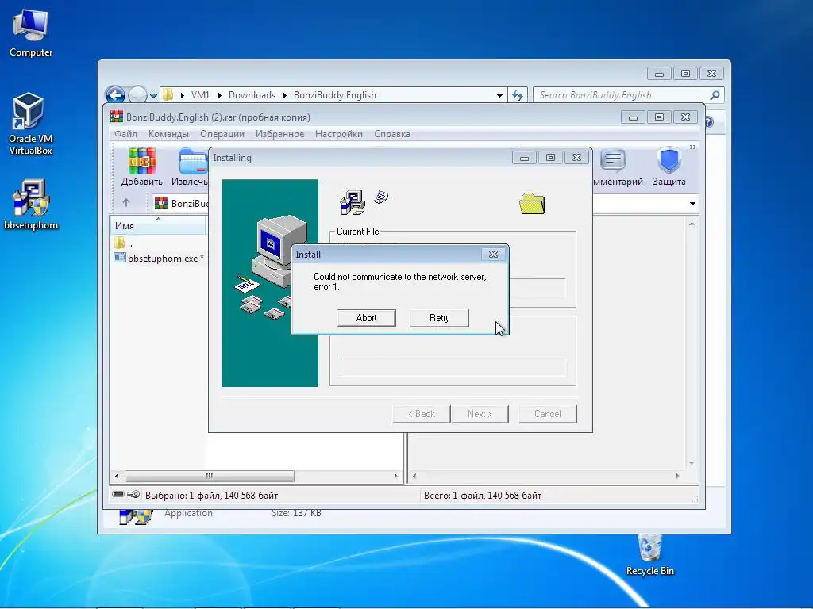The width and height of the screenshot is (813, 609).
Task: Open the Computer desktop icon
Action: click(x=31, y=33)
